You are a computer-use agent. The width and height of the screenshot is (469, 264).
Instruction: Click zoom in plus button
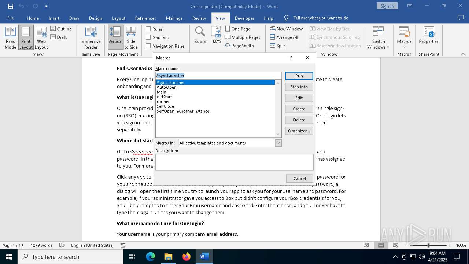450,245
